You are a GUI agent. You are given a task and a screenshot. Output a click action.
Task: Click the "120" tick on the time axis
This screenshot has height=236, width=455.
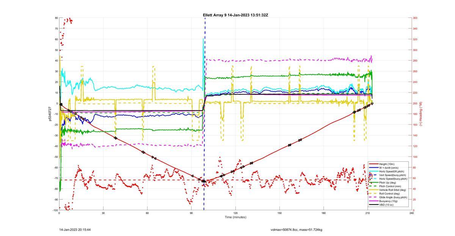[235, 213]
